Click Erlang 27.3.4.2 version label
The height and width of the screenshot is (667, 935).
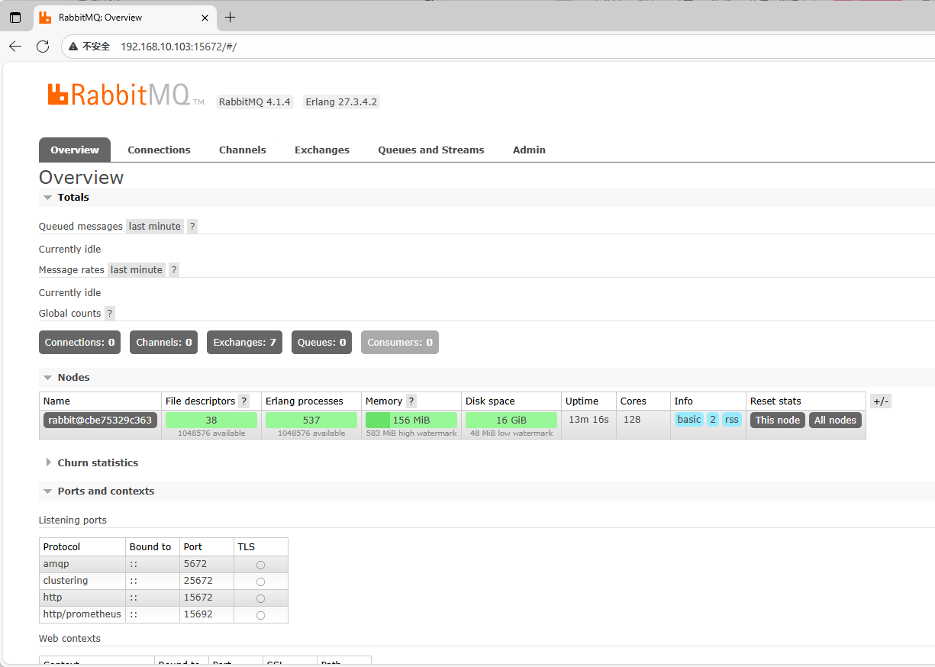click(341, 102)
